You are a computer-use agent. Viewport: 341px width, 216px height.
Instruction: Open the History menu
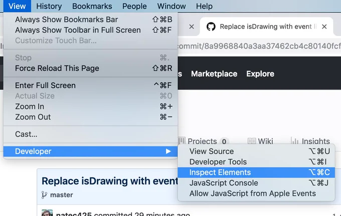point(49,6)
